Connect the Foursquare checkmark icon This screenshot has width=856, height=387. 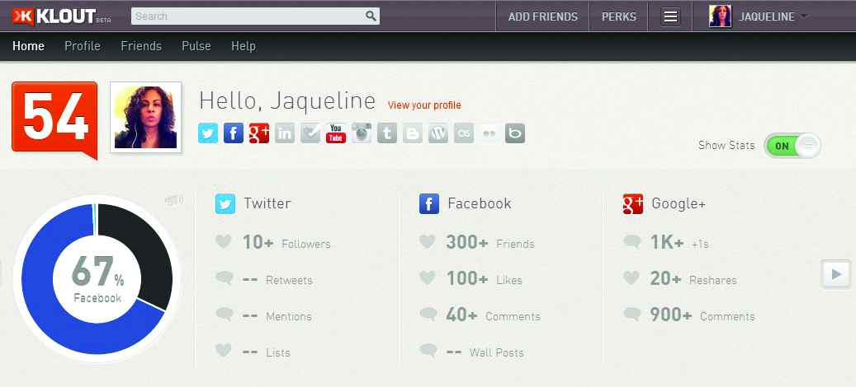(310, 133)
